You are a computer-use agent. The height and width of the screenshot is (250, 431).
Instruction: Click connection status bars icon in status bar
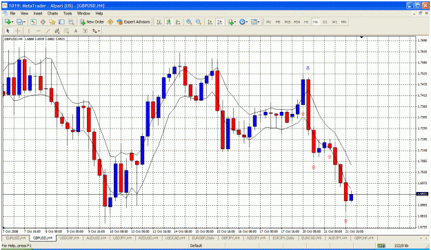click(x=381, y=246)
